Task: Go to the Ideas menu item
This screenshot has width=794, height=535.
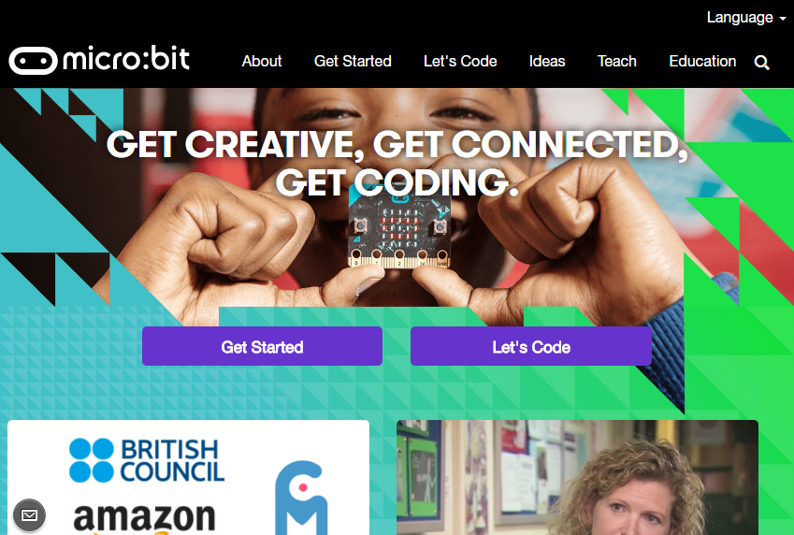Action: click(547, 62)
